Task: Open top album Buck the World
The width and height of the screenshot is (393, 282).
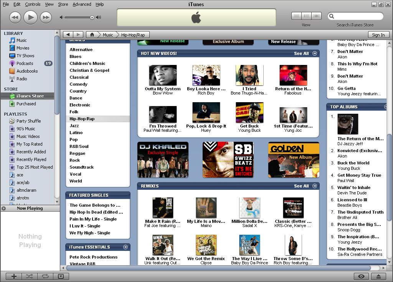Action: 353,163
